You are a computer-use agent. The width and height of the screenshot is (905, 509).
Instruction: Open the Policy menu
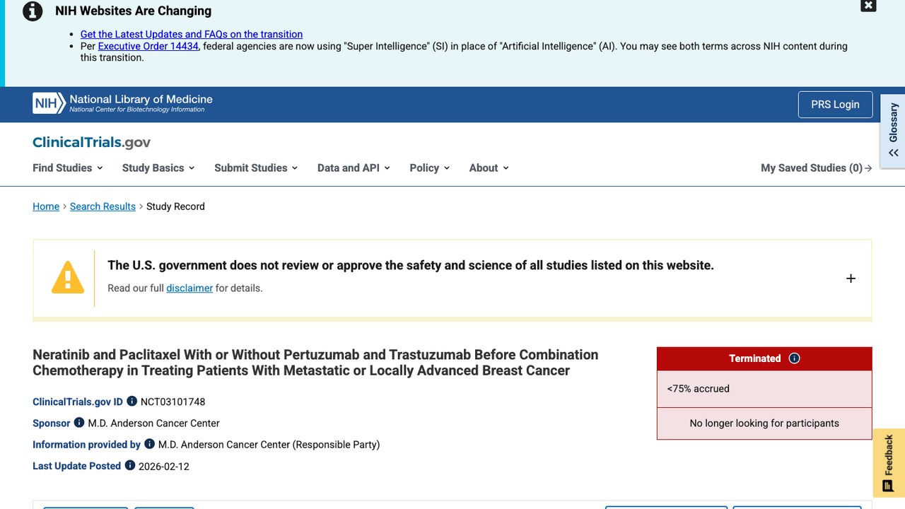point(430,168)
